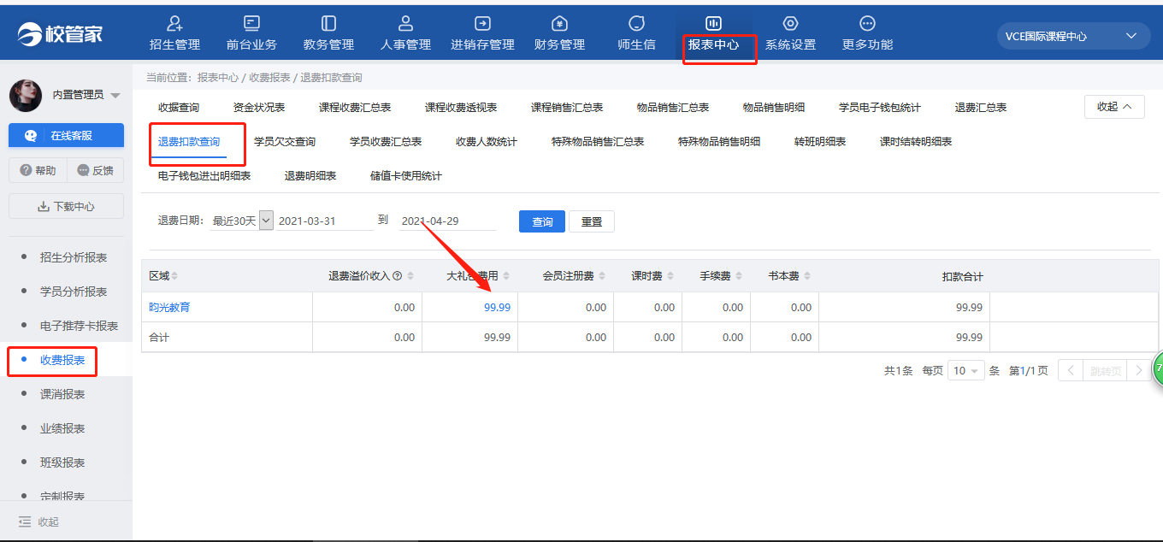The height and width of the screenshot is (542, 1163).
Task: Open the 下载中心 button
Action: coord(66,206)
